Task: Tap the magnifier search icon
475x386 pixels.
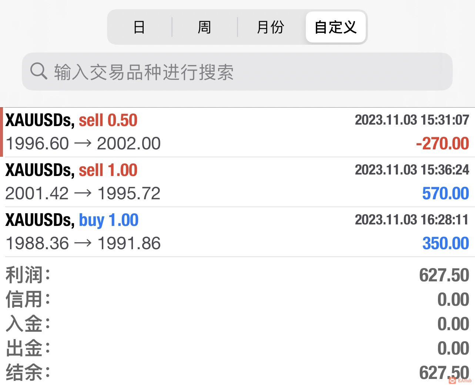Action: (39, 71)
